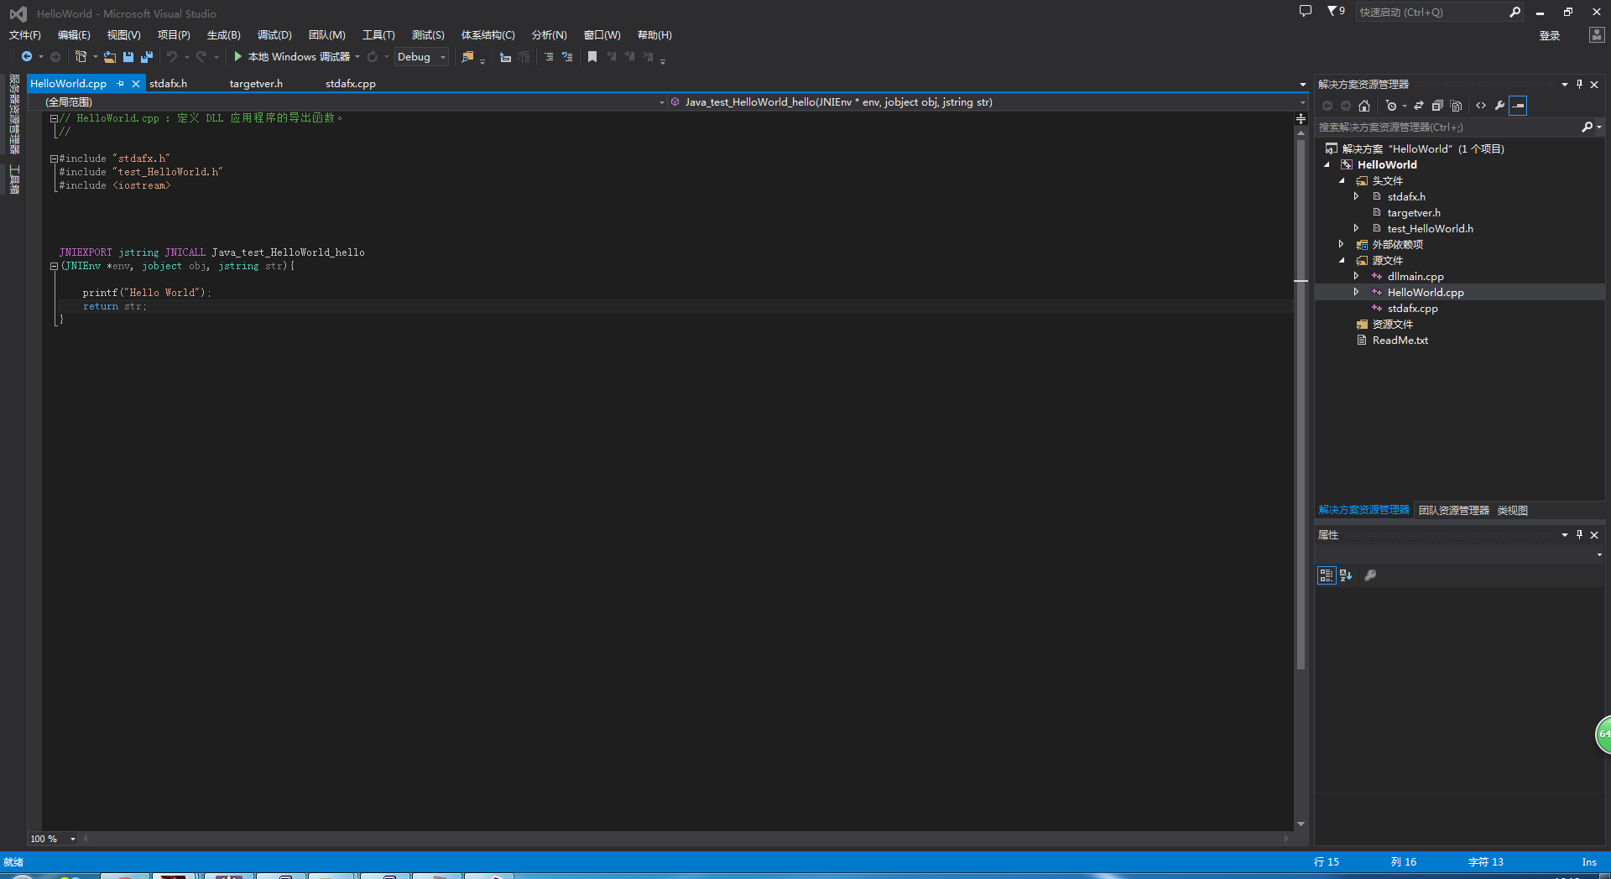Collapse All nodes in Solution Explorer toolbar
This screenshot has height=879, width=1611.
point(1437,106)
